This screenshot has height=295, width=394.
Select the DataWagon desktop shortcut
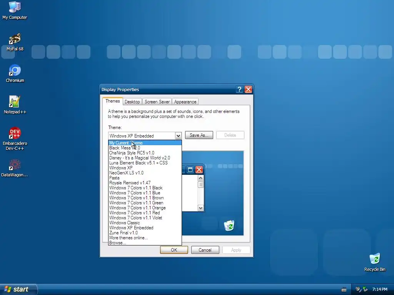pos(15,168)
